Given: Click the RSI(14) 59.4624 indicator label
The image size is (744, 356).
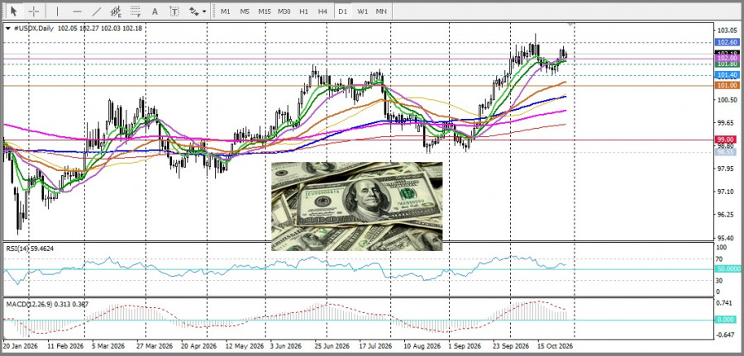Looking at the screenshot, I should [x=30, y=248].
